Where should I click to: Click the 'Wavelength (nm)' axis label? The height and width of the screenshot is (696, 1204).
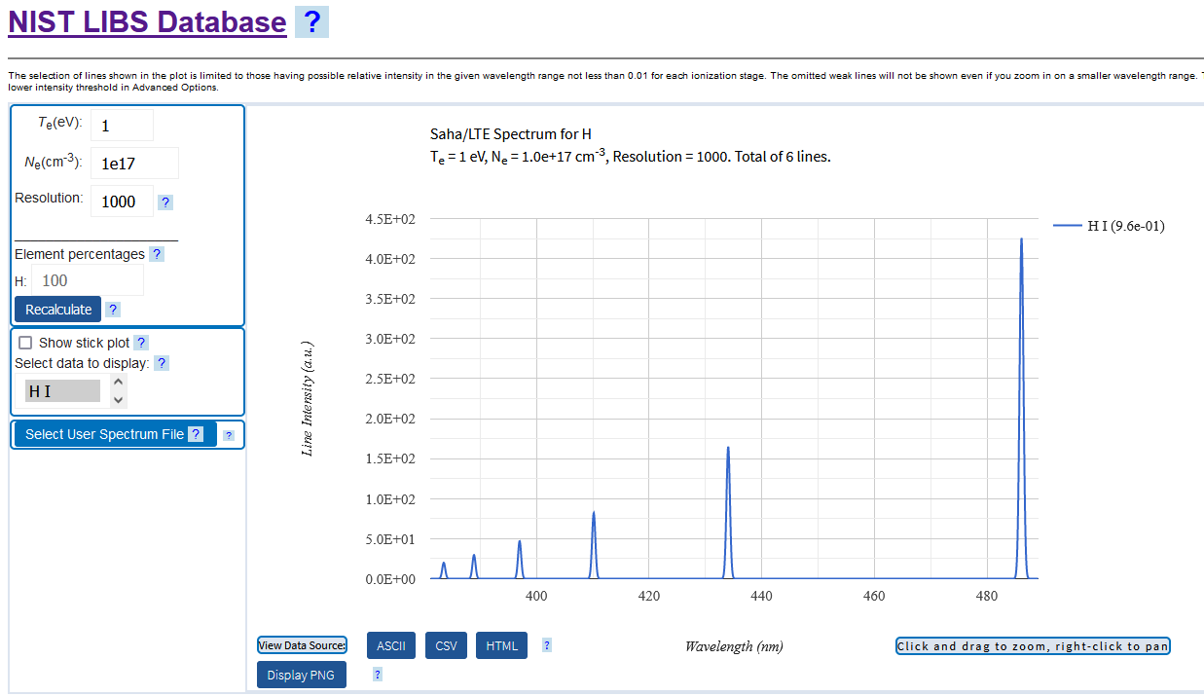click(x=734, y=646)
